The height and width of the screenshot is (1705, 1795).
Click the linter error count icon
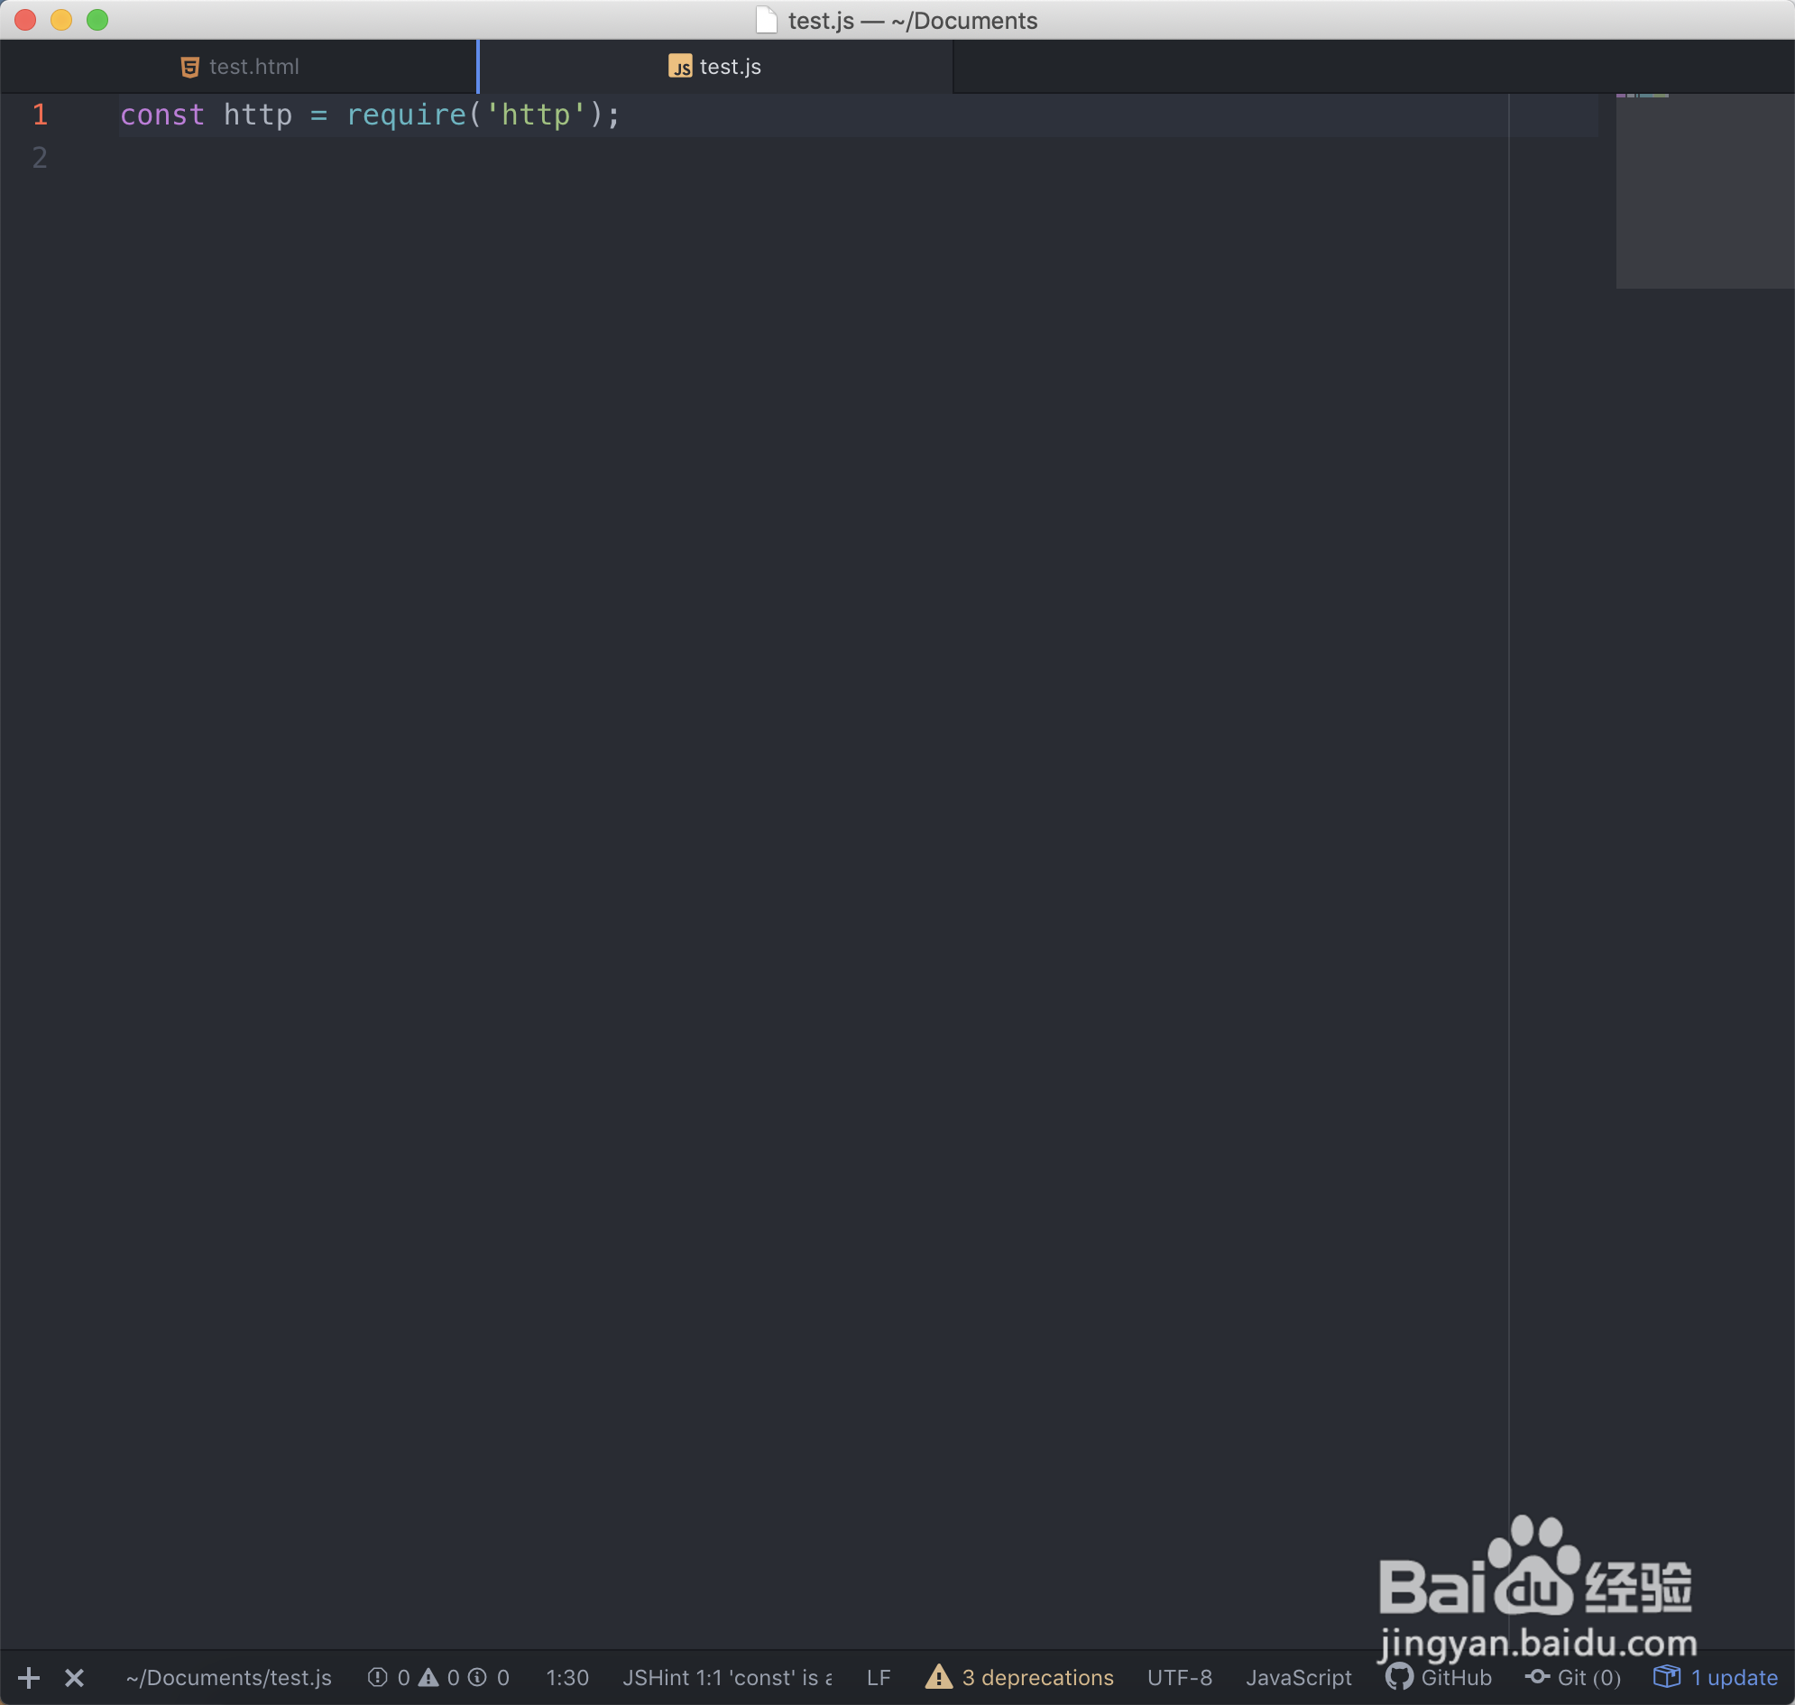pos(377,1678)
